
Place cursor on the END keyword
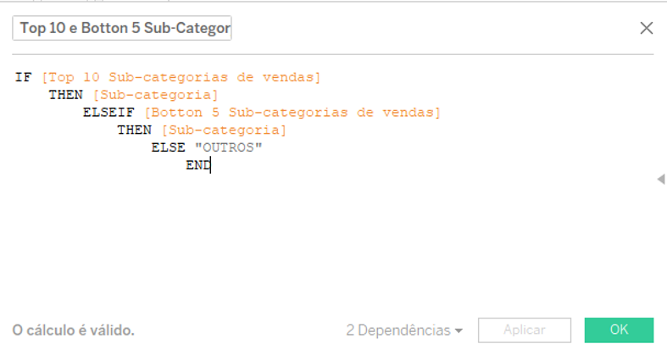(198, 165)
